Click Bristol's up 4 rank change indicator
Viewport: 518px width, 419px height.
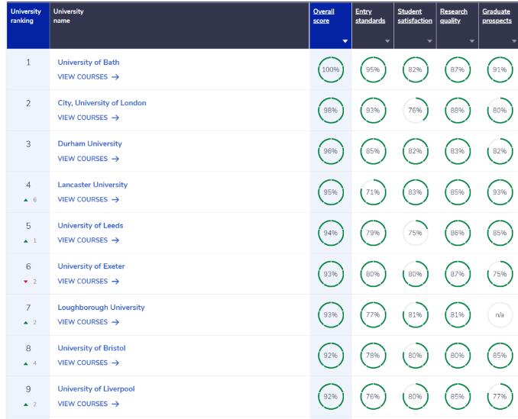pyautogui.click(x=30, y=363)
